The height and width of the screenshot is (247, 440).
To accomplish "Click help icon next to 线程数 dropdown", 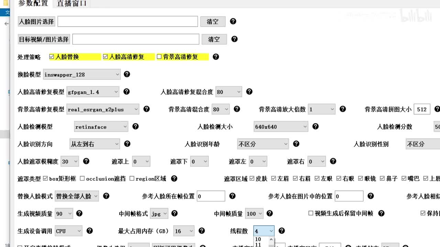I will 282,231.
